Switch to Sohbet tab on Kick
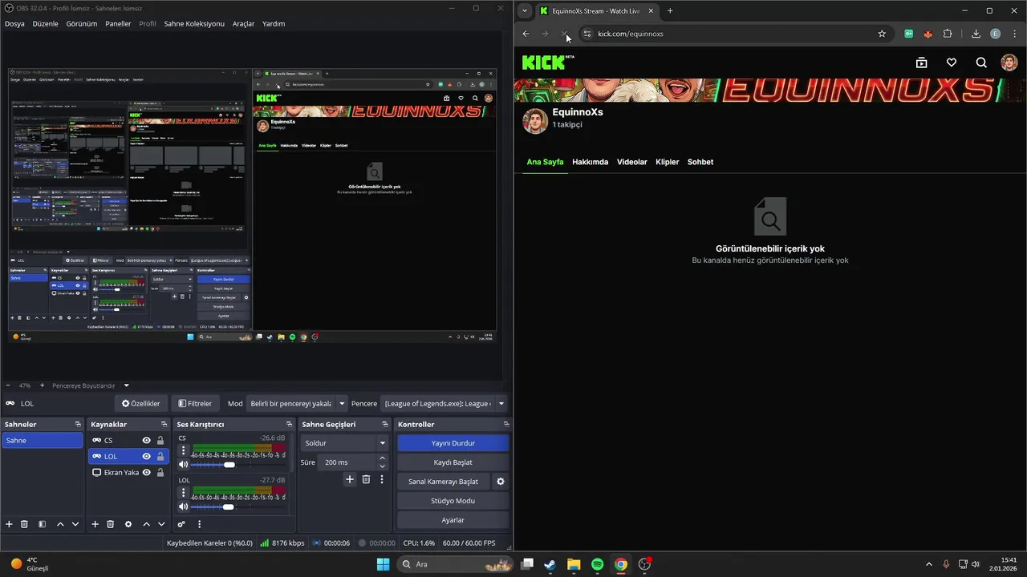This screenshot has height=577, width=1027. click(x=700, y=162)
